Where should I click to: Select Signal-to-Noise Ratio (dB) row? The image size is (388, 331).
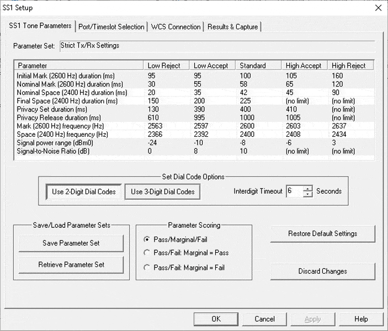[194, 151]
